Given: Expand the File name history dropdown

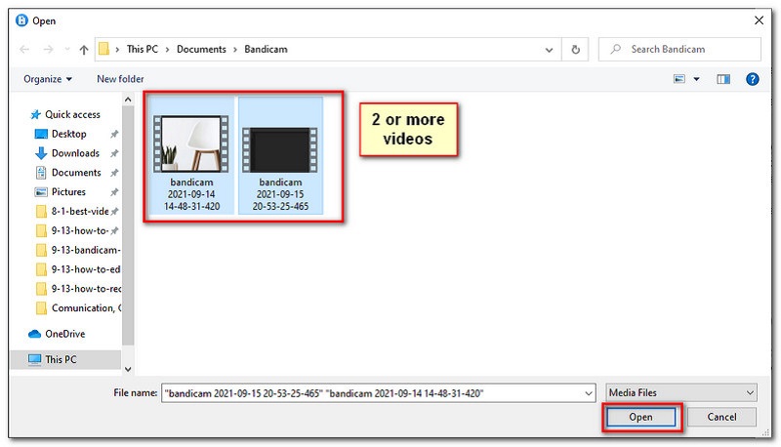Looking at the screenshot, I should coord(588,392).
